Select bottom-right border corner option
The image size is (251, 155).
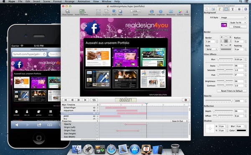coord(230,45)
